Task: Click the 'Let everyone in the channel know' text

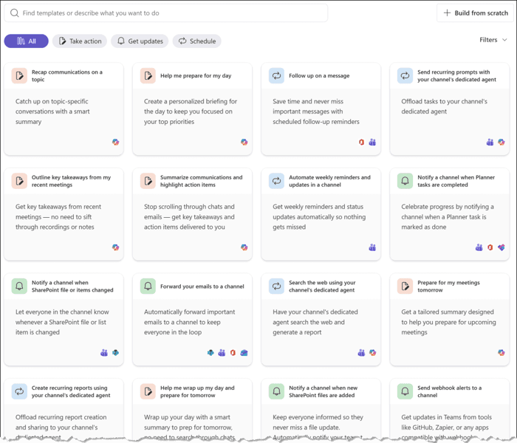Action: 62,322
